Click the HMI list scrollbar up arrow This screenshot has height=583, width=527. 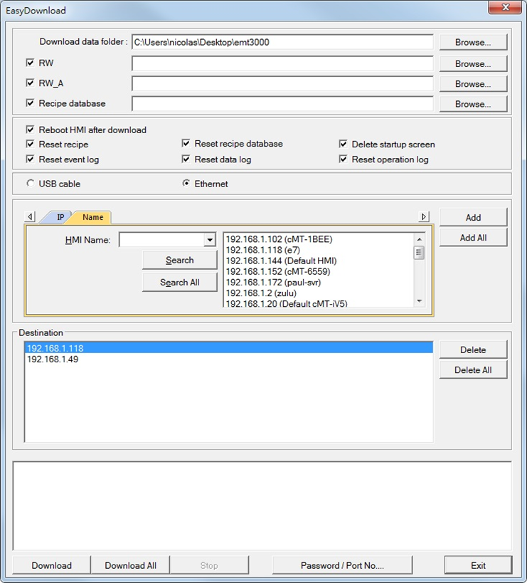(x=420, y=239)
